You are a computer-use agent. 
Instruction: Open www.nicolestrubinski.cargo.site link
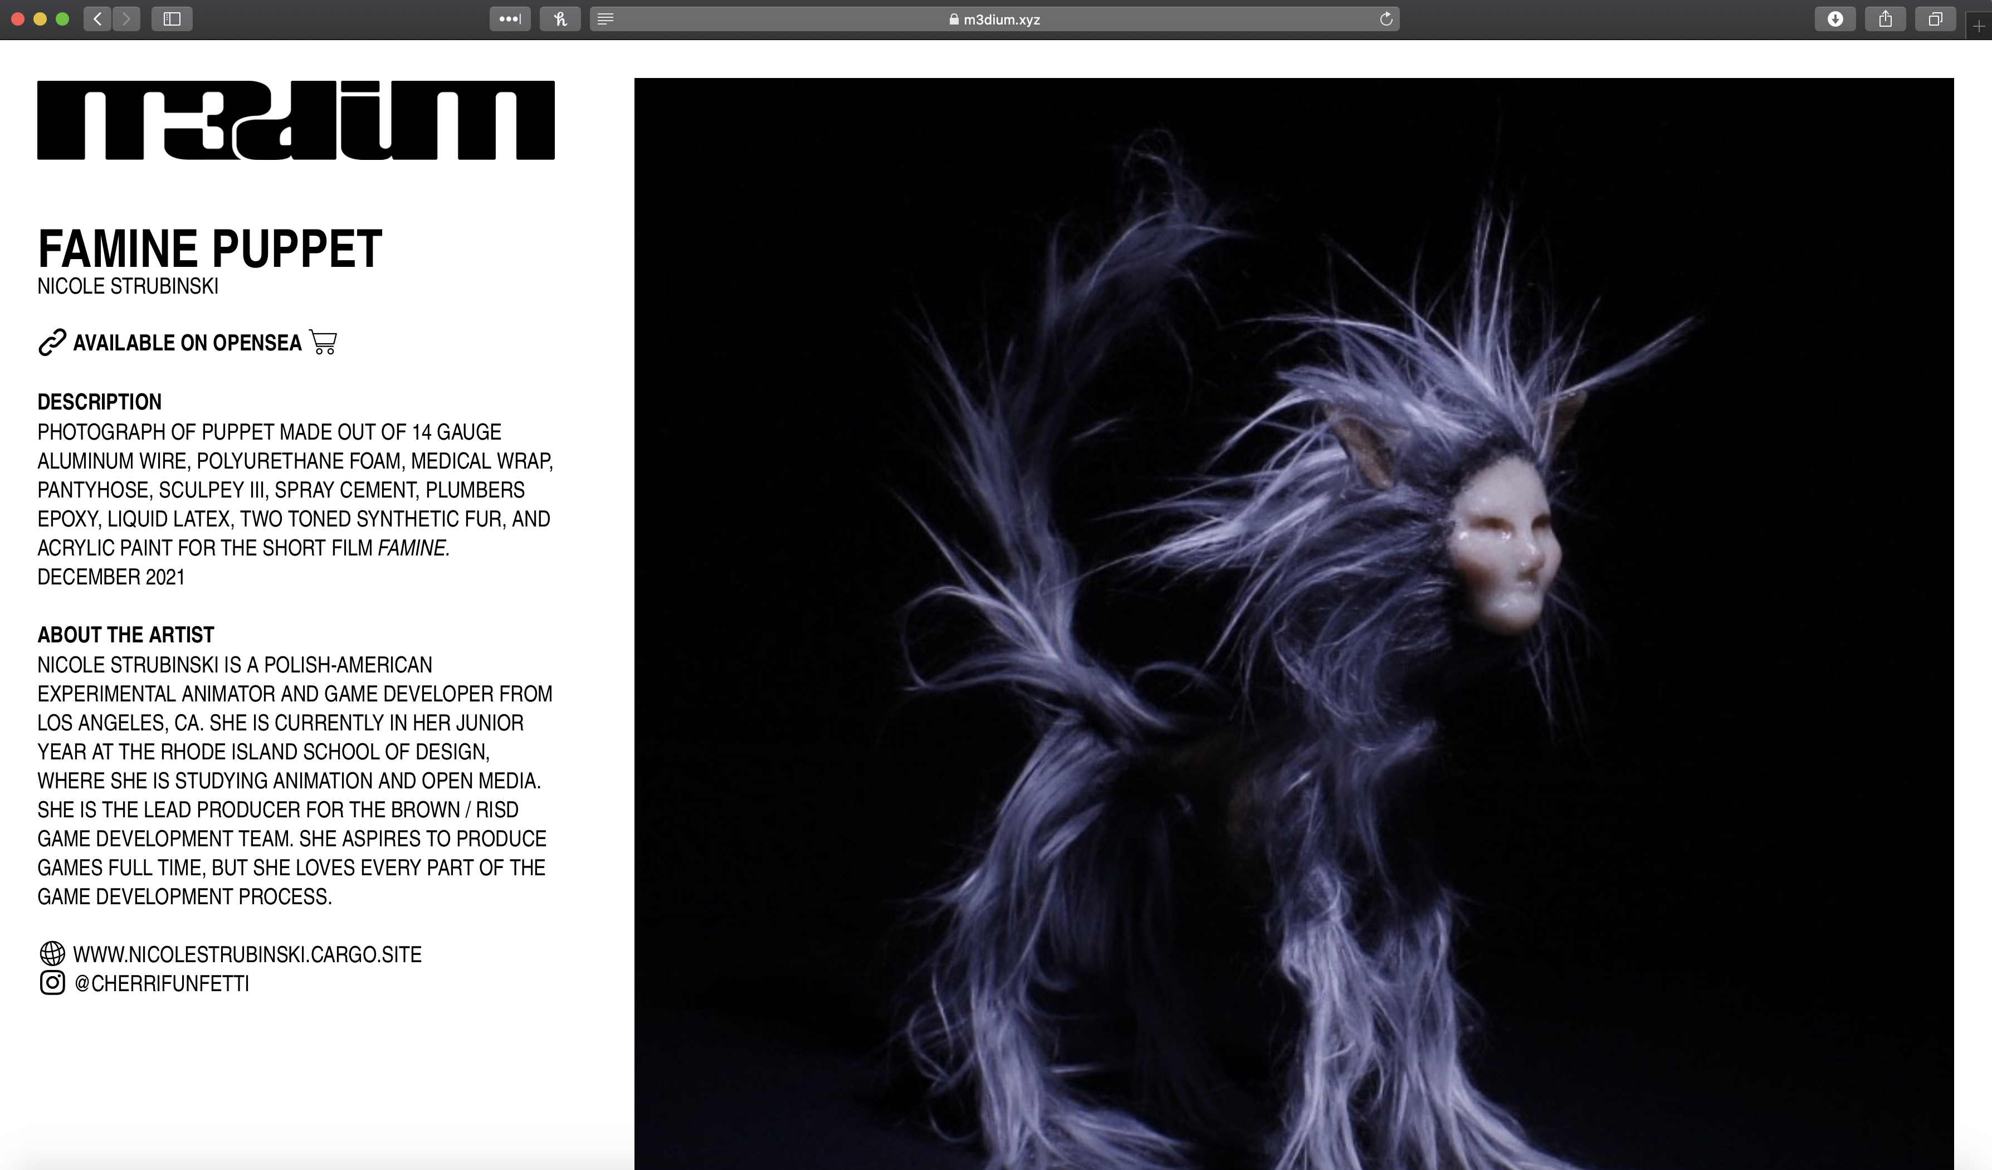point(247,954)
